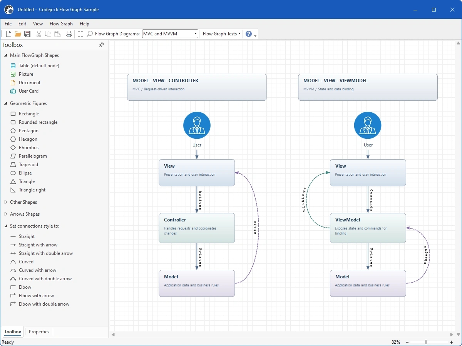The height and width of the screenshot is (346, 462).
Task: Open the Edit menu
Action: coord(22,24)
